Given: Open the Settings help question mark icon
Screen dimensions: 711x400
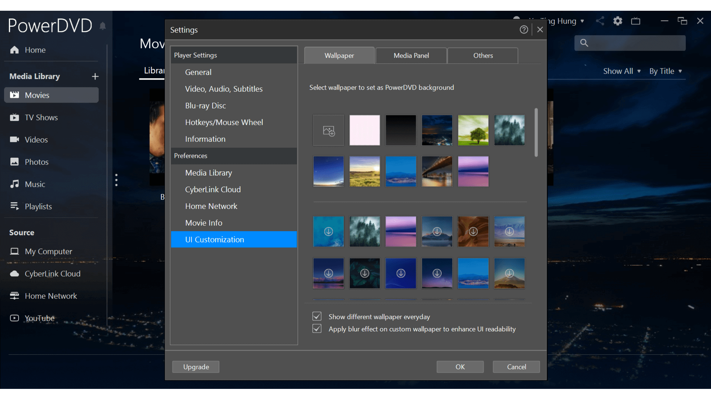Looking at the screenshot, I should [x=524, y=30].
